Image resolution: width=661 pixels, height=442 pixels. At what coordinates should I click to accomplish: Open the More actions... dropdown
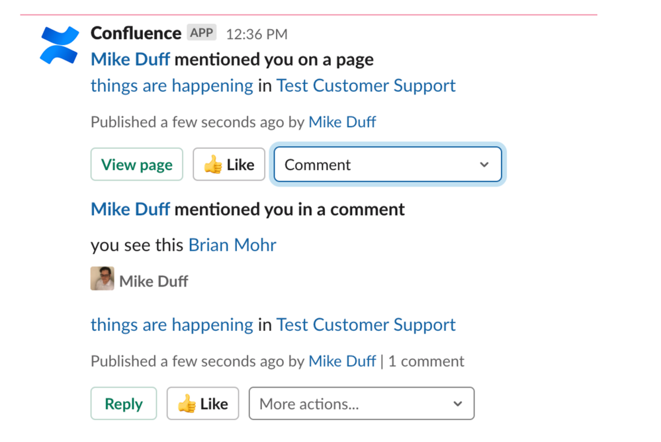[x=361, y=404]
